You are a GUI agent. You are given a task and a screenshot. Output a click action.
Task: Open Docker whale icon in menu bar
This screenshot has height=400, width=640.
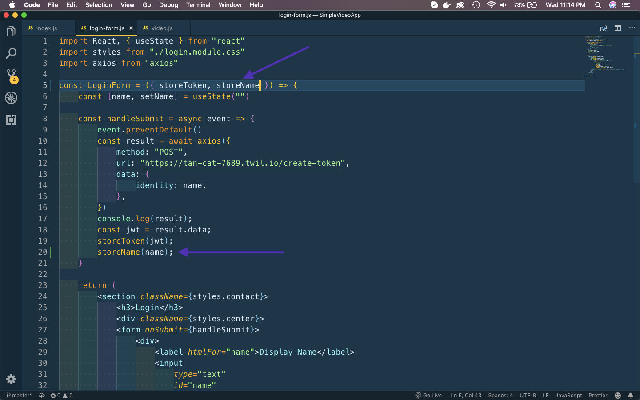[x=447, y=5]
